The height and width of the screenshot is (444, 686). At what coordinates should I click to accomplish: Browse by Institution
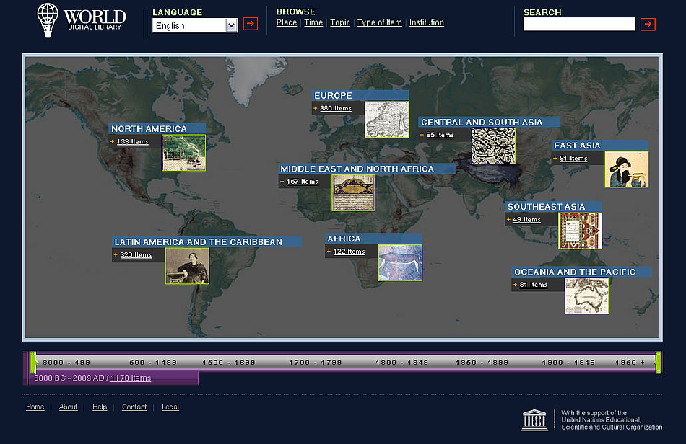[x=427, y=22]
